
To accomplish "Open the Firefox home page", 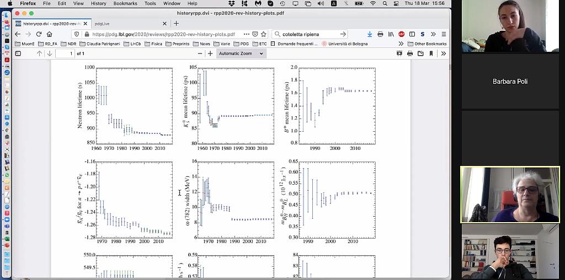I will (x=49, y=34).
